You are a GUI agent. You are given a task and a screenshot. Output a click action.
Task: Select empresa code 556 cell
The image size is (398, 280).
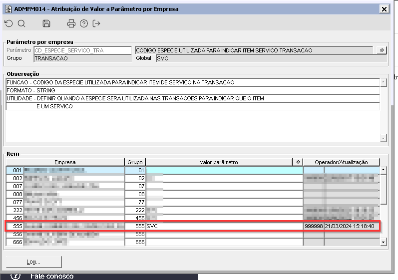pos(14,234)
